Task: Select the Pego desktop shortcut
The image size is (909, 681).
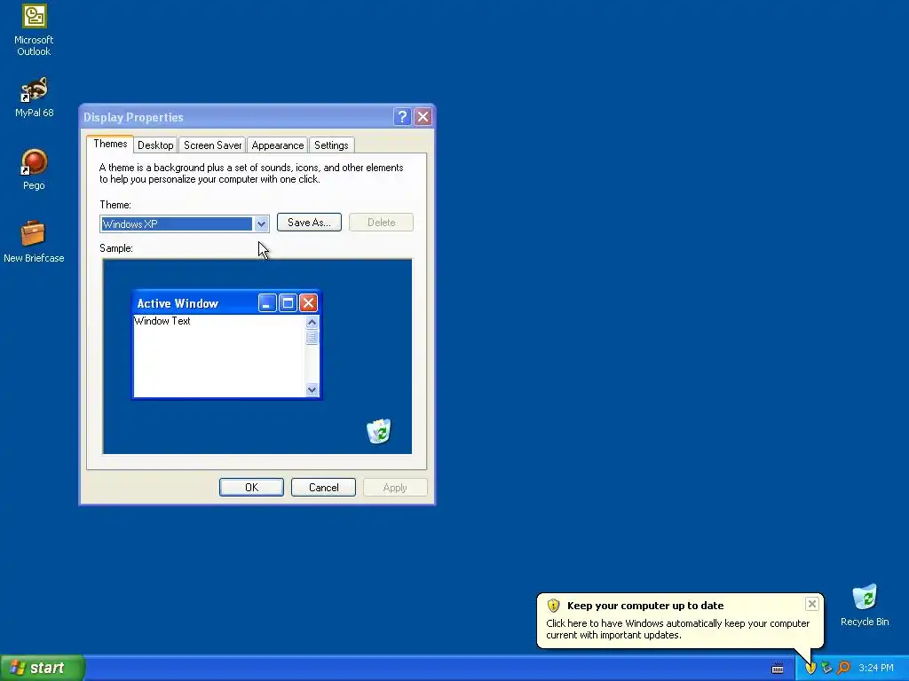Action: [x=34, y=169]
